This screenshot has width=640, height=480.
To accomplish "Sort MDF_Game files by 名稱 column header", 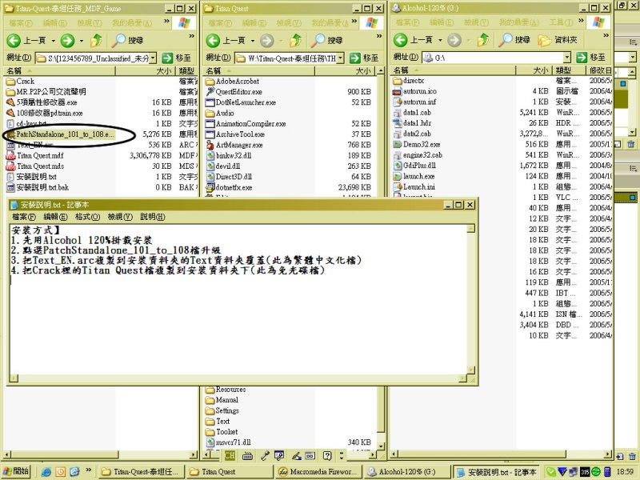I will coord(59,71).
